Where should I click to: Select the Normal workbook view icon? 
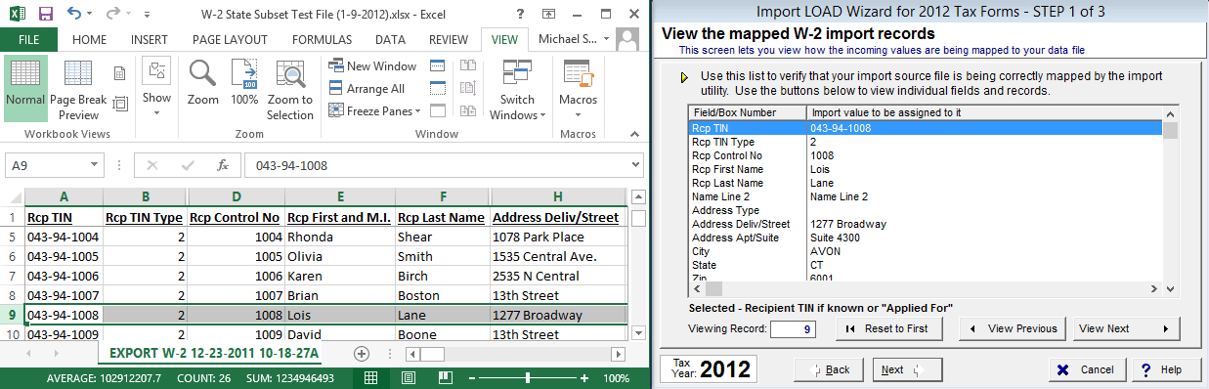point(25,87)
